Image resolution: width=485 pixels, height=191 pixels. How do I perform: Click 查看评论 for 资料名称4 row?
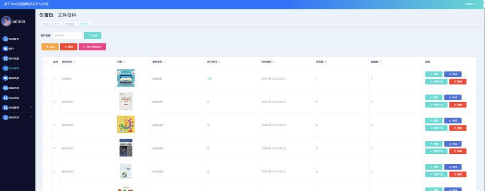click(x=436, y=174)
